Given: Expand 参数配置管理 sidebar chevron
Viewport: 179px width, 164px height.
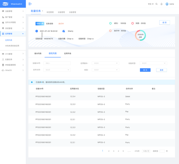Looking at the screenshot, I should (23, 65).
